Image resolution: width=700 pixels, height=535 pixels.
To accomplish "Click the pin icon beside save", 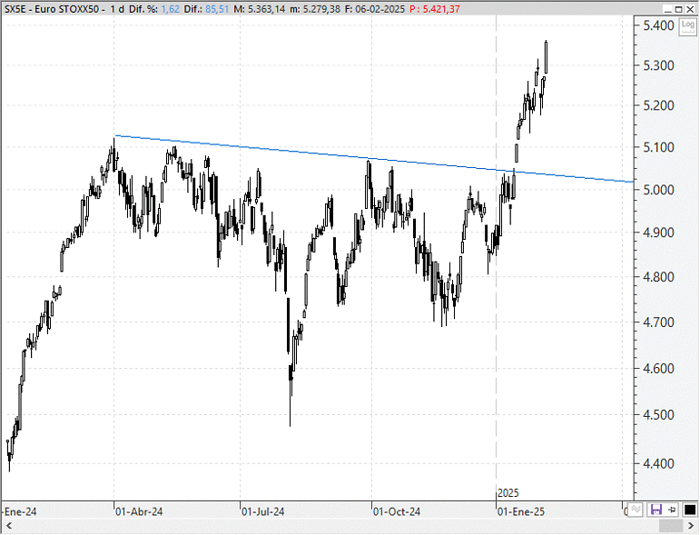I will click(673, 510).
